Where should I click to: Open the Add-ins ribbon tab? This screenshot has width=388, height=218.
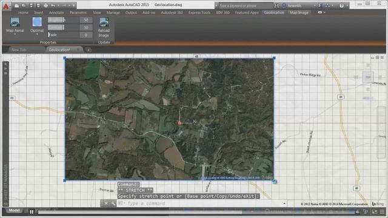(x=149, y=12)
